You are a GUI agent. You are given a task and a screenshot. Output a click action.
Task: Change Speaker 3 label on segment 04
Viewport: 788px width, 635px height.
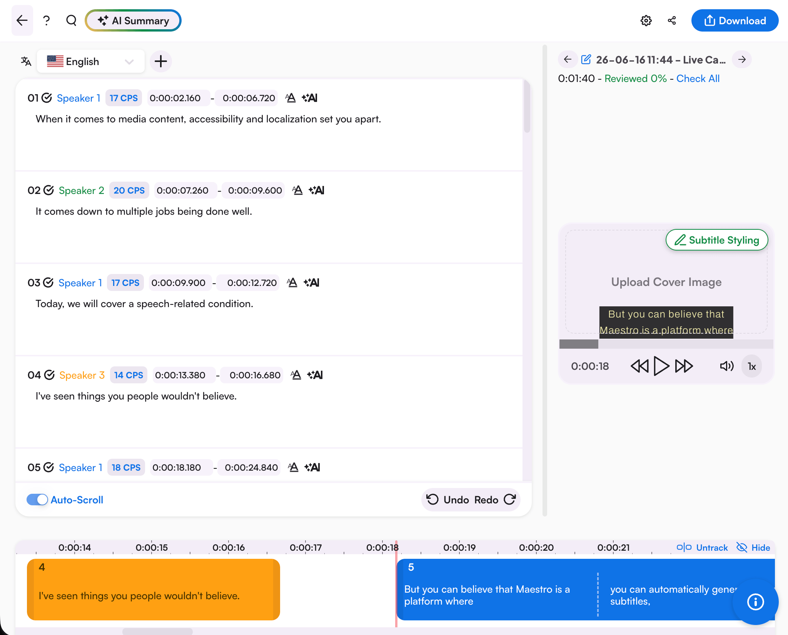pyautogui.click(x=82, y=375)
